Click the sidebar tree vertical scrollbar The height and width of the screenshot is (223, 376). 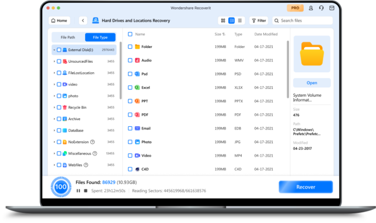coord(121,70)
